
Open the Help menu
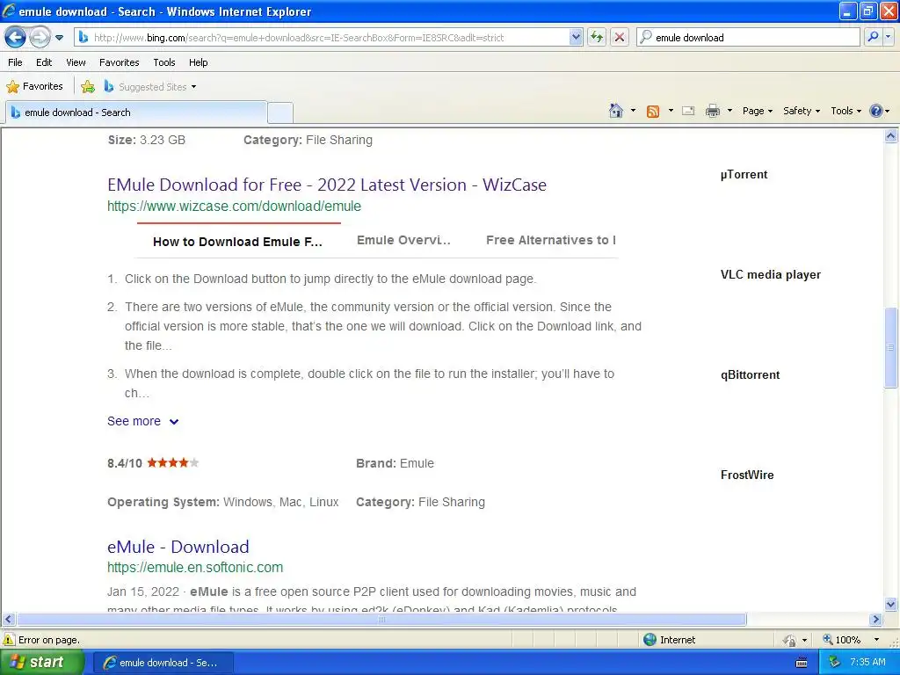(x=199, y=62)
